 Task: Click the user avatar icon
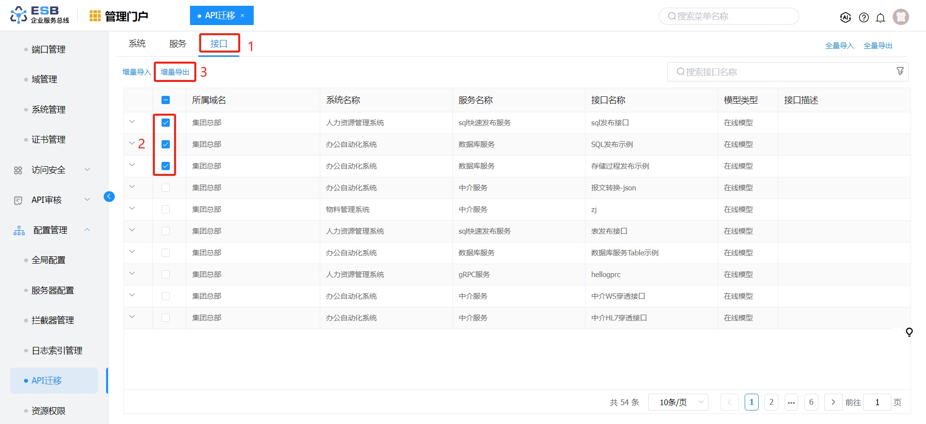coord(900,17)
